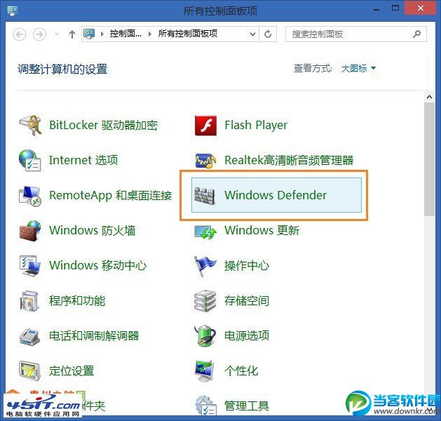Open the Flash Player link
The height and width of the screenshot is (421, 441).
(256, 125)
